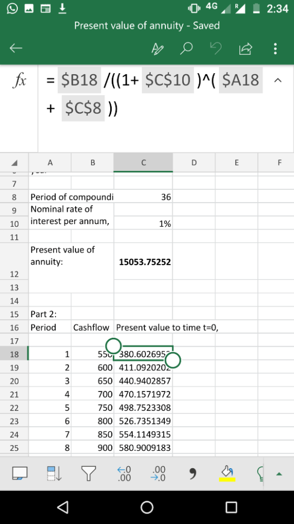Screen dimensions: 294x524
Task: Tap the select-all corner triangle
Action: [14, 163]
